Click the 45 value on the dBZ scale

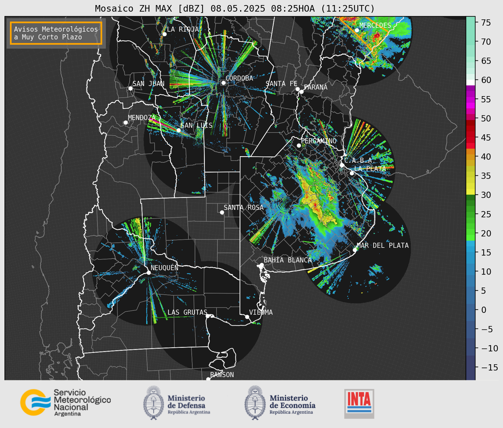pyautogui.click(x=486, y=138)
